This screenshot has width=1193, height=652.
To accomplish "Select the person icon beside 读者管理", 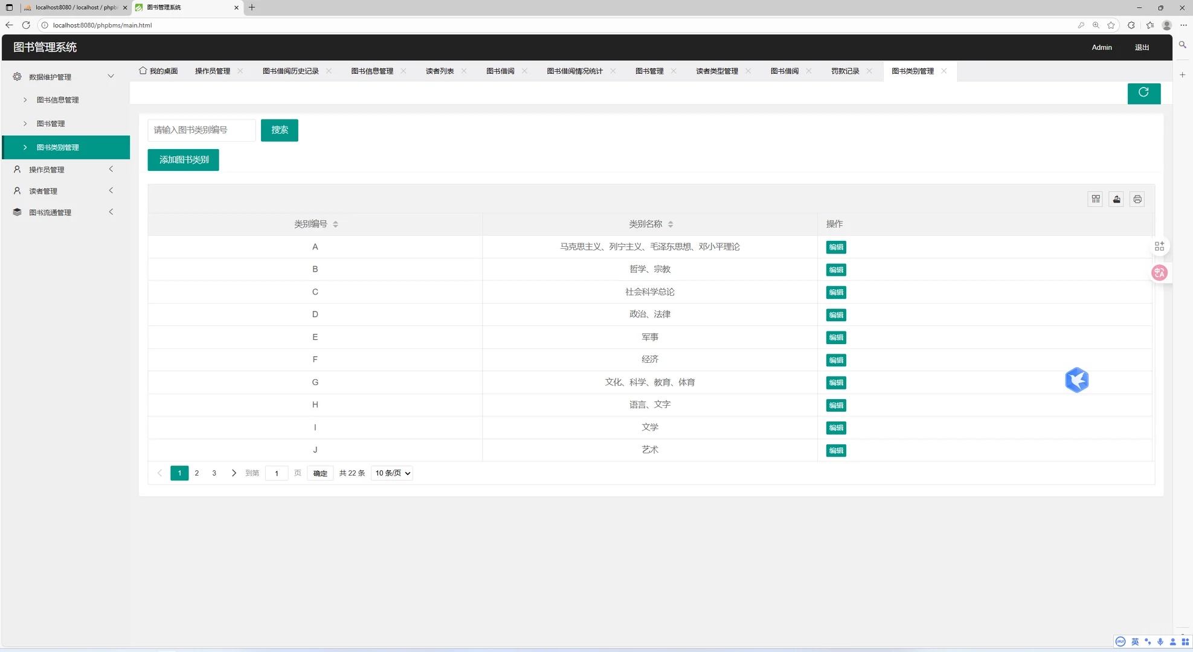I will tap(16, 190).
